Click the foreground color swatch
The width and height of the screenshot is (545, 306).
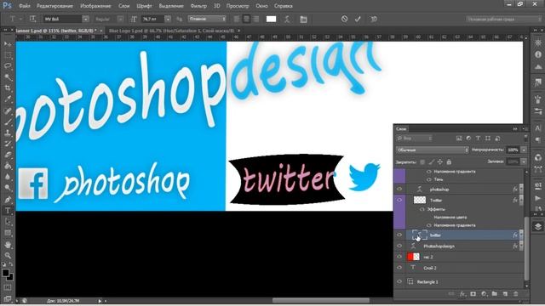(6, 273)
